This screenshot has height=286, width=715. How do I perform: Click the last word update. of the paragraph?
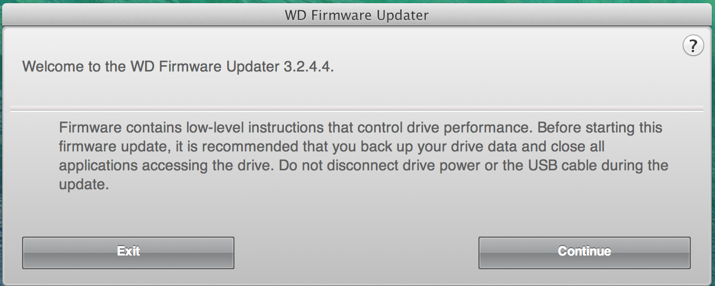[84, 186]
